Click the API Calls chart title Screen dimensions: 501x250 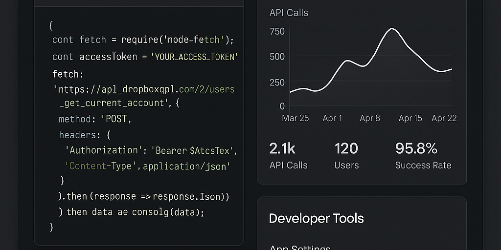289,13
